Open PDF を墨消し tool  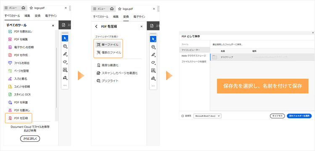coord(19,110)
